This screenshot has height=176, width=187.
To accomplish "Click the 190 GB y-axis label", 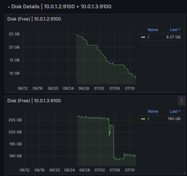I will coord(15,156).
